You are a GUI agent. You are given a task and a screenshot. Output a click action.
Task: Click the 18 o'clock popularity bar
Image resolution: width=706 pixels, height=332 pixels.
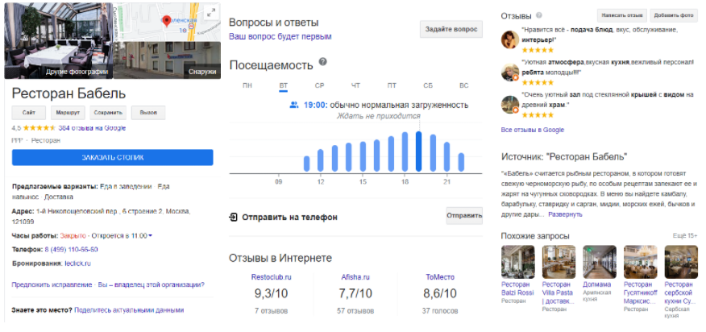click(x=405, y=151)
